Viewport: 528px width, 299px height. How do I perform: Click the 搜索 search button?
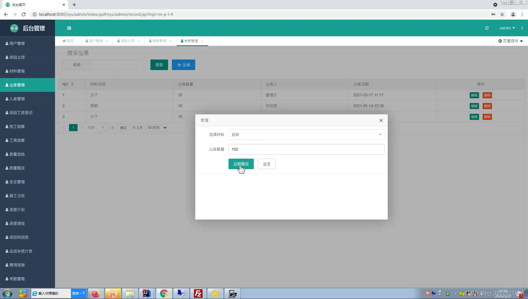click(x=159, y=65)
